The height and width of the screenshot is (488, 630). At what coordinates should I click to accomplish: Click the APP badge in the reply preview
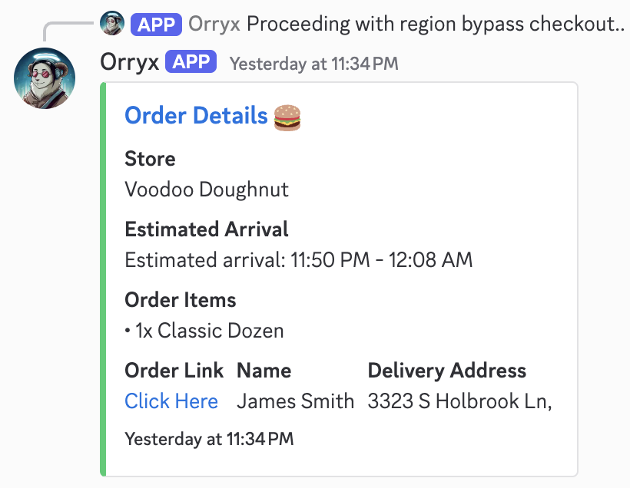point(156,24)
